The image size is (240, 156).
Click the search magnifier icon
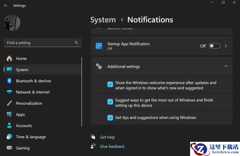76,42
